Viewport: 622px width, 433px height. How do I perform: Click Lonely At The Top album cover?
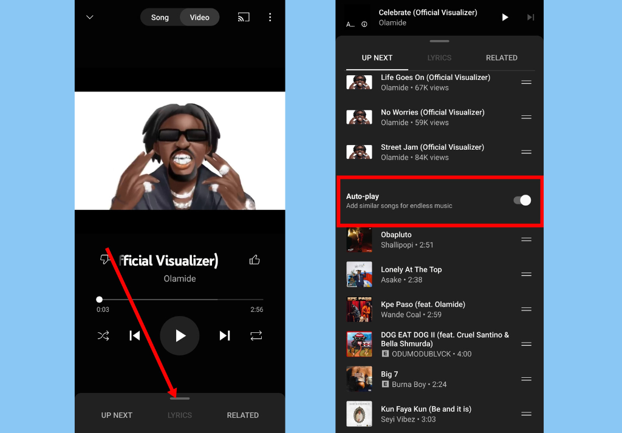pos(359,274)
